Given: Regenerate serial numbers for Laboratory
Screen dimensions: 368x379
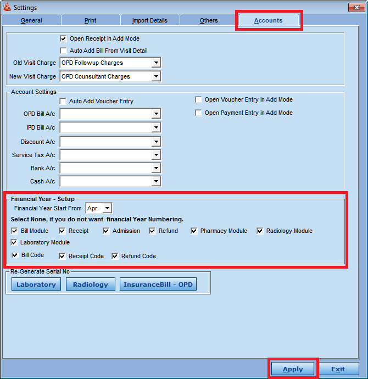Looking at the screenshot, I should click(36, 285).
